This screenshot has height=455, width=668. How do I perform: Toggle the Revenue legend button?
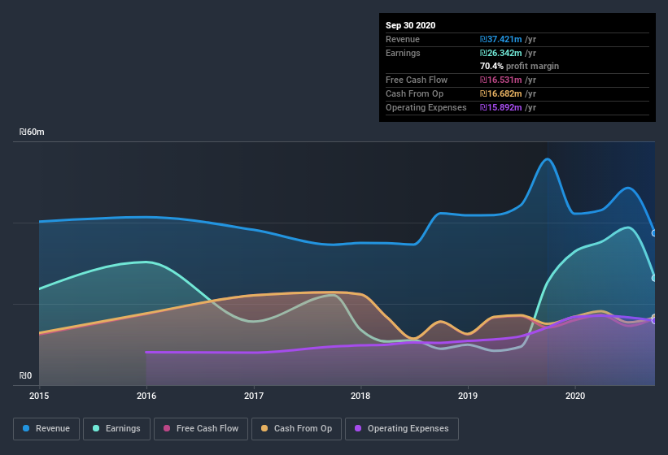pyautogui.click(x=46, y=429)
